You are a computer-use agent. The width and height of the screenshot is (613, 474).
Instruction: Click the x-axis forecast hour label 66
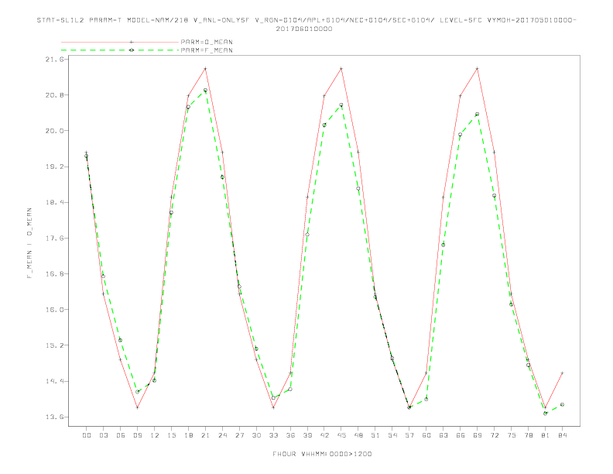tap(461, 435)
